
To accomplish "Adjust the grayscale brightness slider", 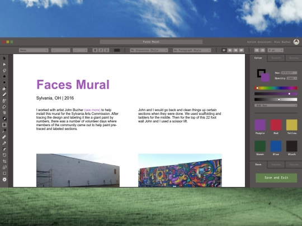I will point(276,99).
